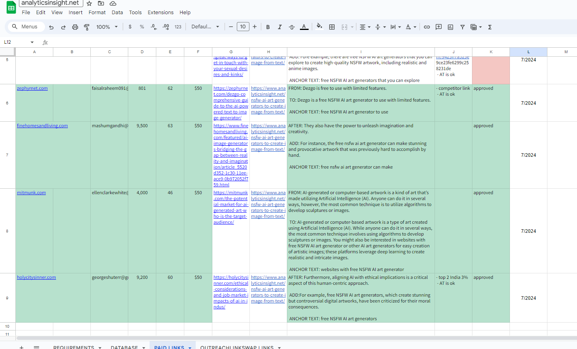This screenshot has height=349, width=577.
Task: Open the vertical align dropdown
Action: click(380, 27)
